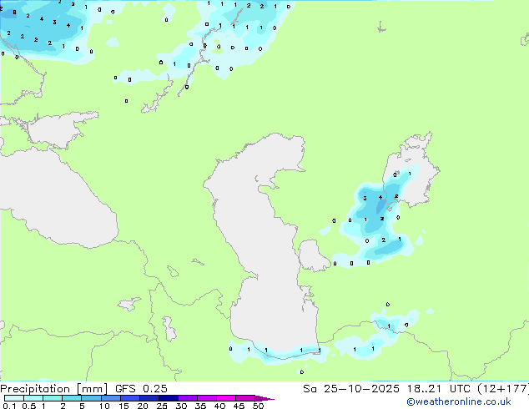The height and width of the screenshot is (409, 529).
Task: Click the value '8' on the map
Action: (14, 13)
